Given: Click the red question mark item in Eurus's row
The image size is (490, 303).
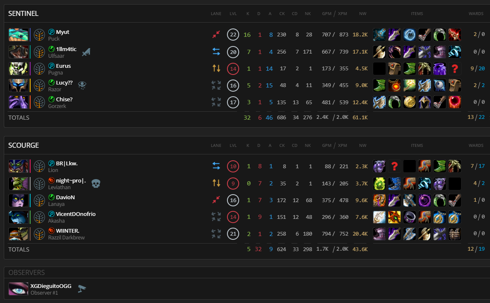Looking at the screenshot, I should pyautogui.click(x=454, y=69).
